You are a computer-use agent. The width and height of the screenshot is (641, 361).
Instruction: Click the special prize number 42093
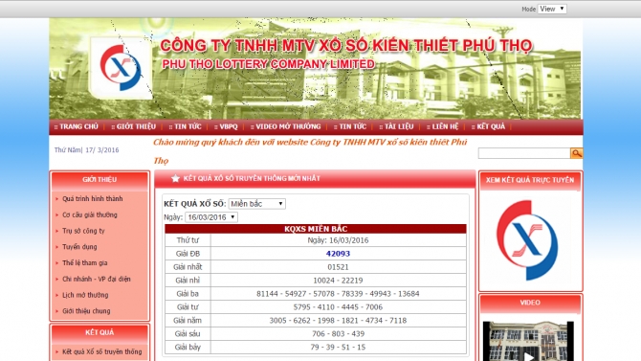338,254
